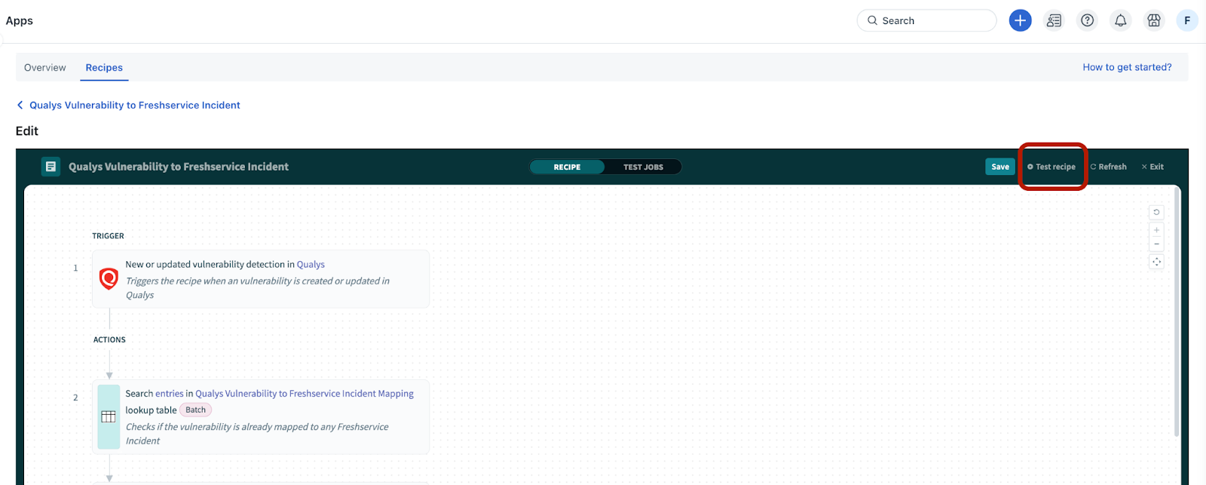Open Qualys Vulnerability to Freshservice Incident breadcrumb
Image resolution: width=1206 pixels, height=485 pixels.
coord(135,105)
